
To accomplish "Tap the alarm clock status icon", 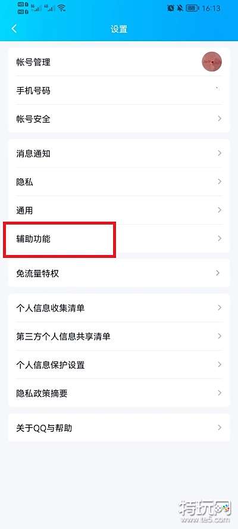I will coord(171,8).
